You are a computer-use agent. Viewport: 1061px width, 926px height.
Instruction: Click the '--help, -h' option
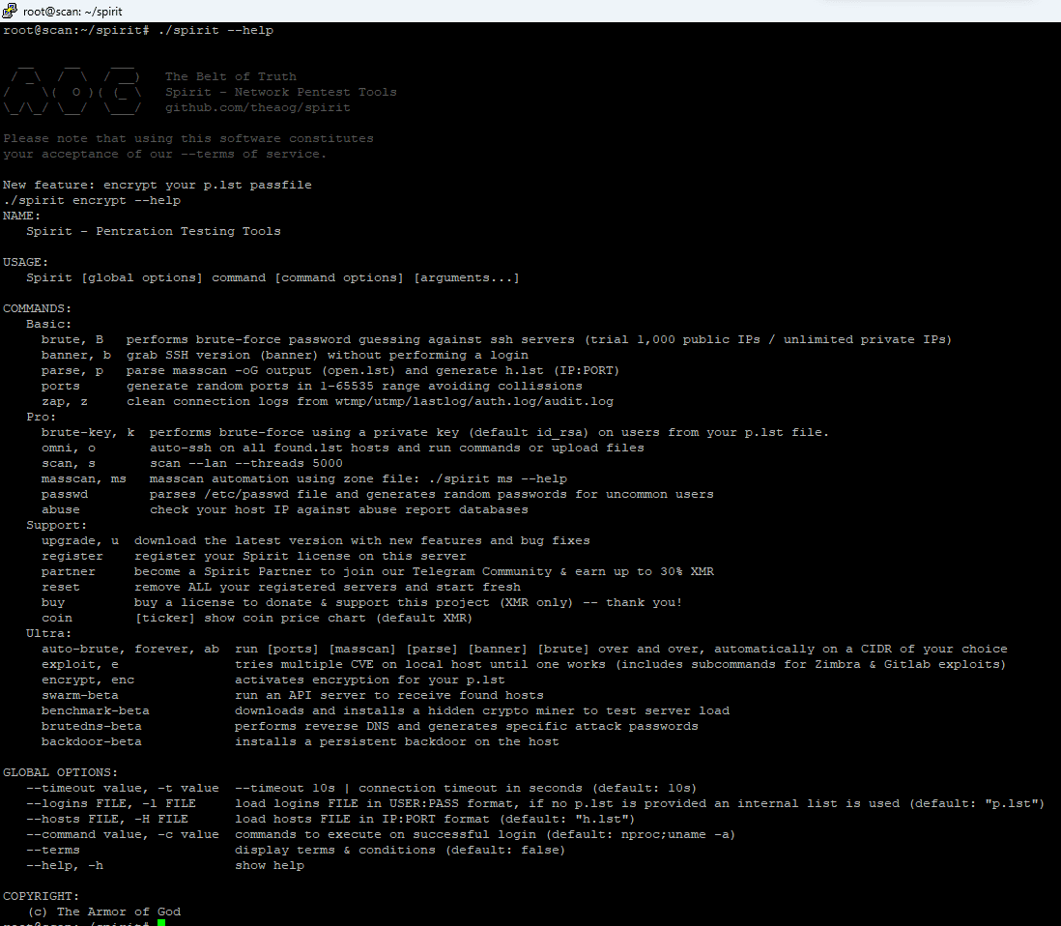point(65,866)
